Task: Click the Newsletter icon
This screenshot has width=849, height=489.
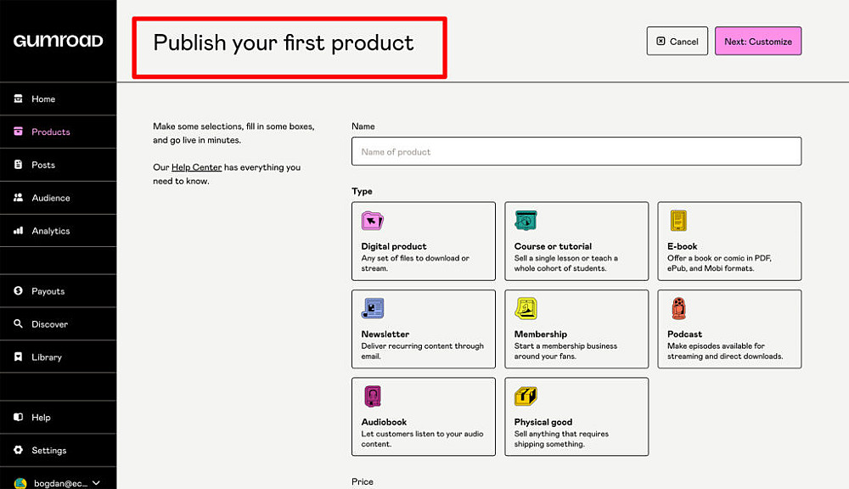Action: point(373,308)
